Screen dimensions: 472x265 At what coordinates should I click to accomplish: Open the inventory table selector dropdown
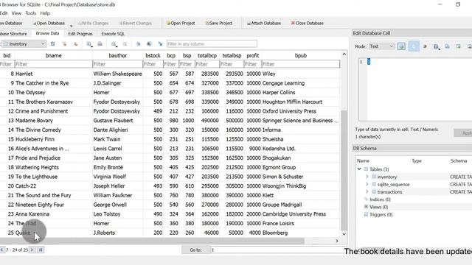pyautogui.click(x=24, y=44)
